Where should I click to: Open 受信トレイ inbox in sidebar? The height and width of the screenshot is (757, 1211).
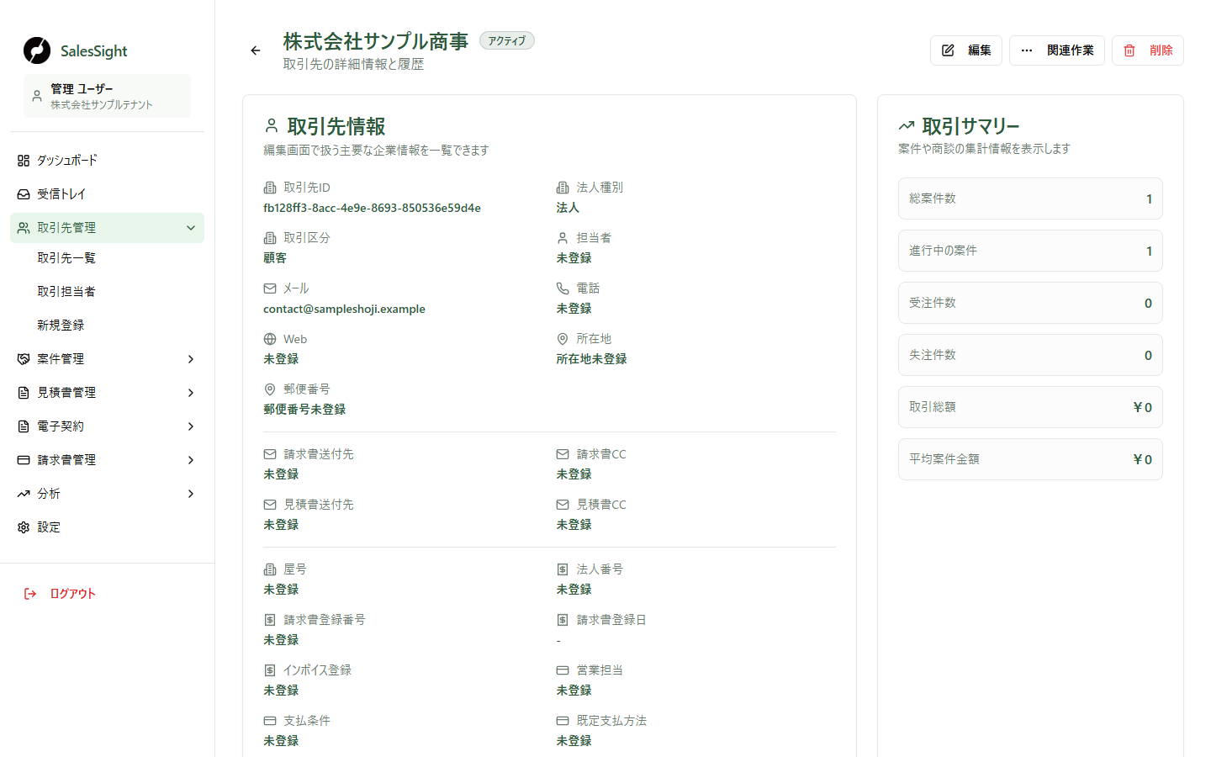click(x=107, y=194)
